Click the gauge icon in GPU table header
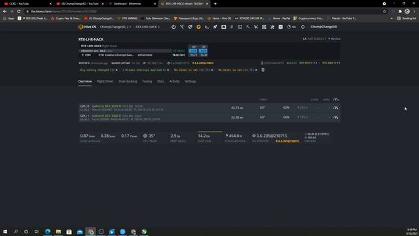This screenshot has width=419, height=236. (x=336, y=100)
